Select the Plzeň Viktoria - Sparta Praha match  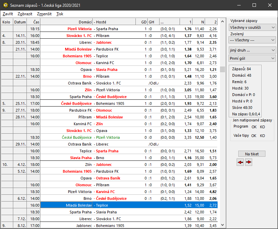pyautogui.click(x=129, y=29)
